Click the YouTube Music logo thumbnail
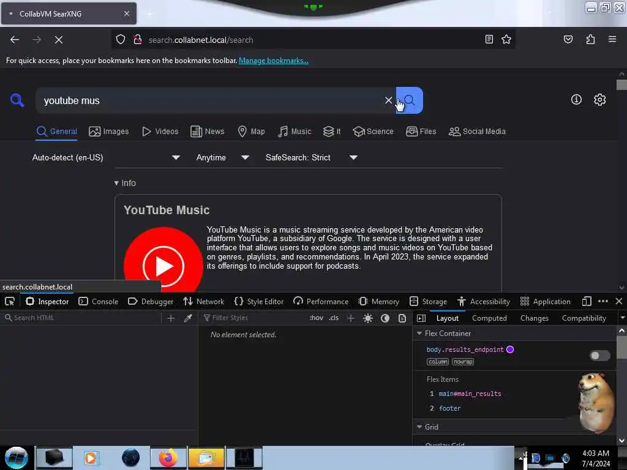 pyautogui.click(x=163, y=259)
